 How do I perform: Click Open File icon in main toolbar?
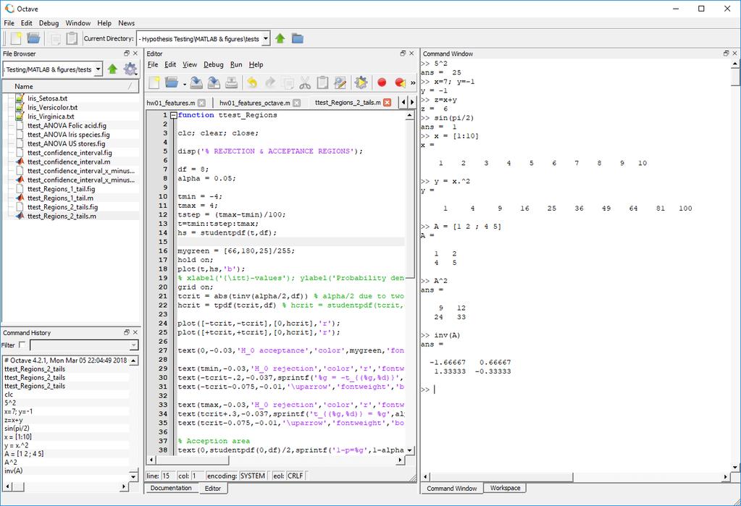tap(33, 38)
